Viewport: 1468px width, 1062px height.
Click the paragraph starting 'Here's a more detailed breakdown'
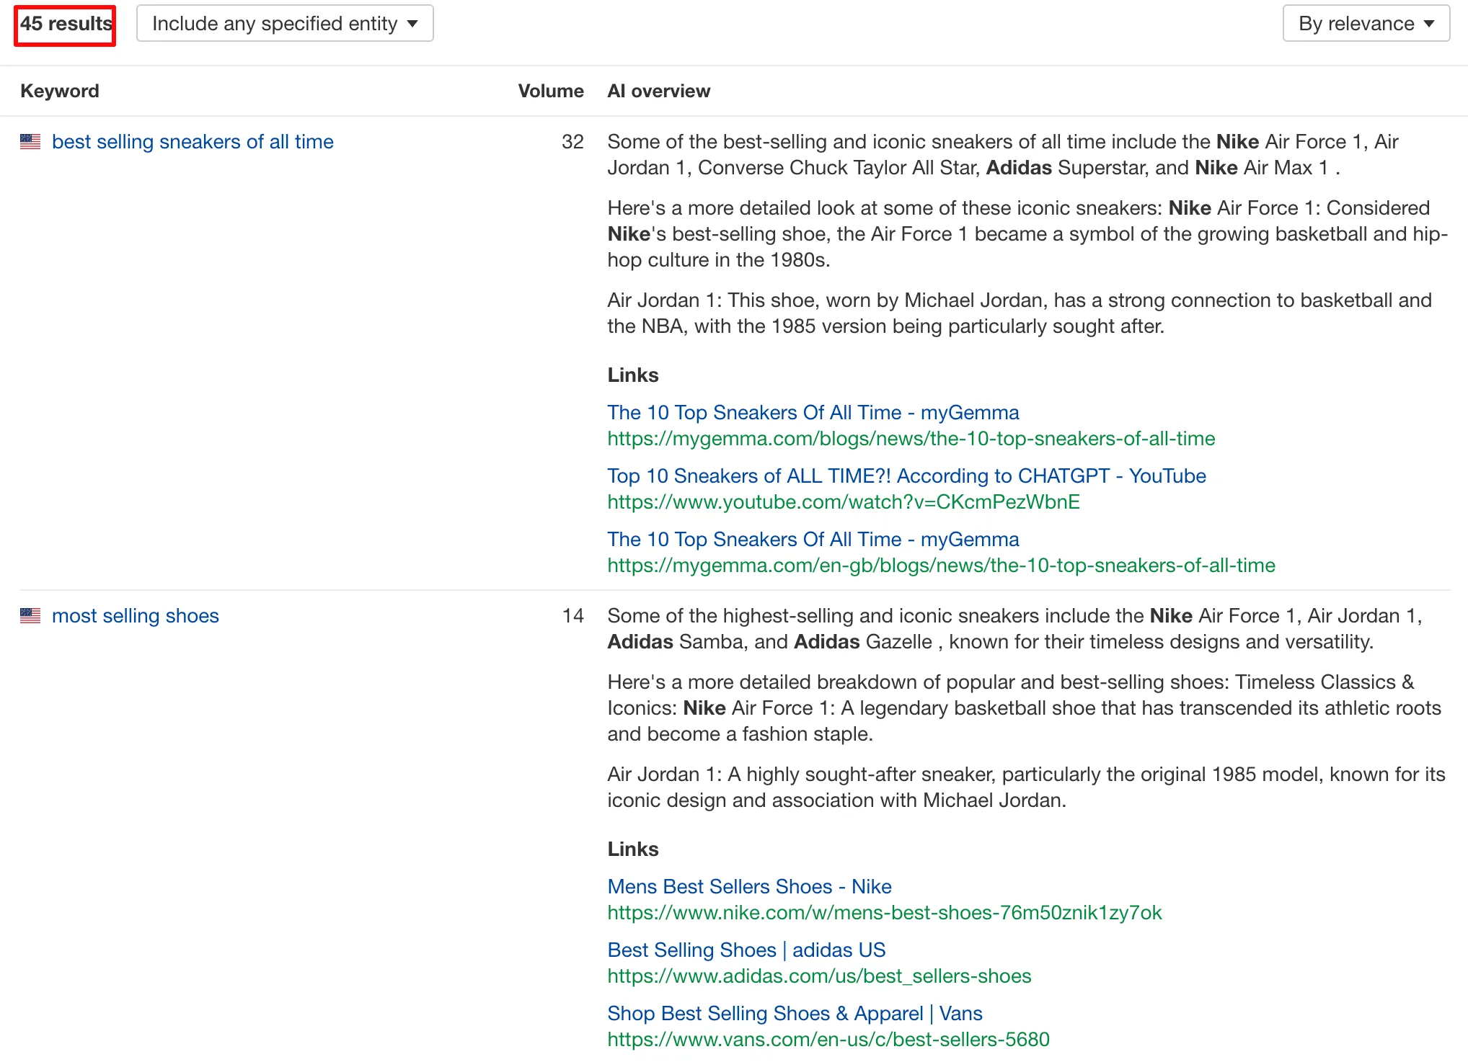pyautogui.click(x=1025, y=708)
